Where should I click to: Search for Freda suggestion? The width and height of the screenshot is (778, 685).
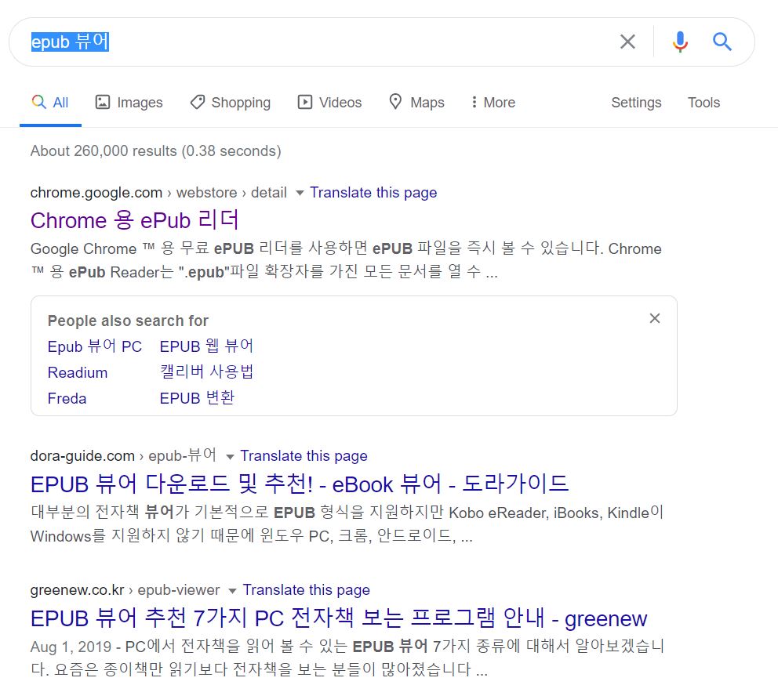[67, 398]
